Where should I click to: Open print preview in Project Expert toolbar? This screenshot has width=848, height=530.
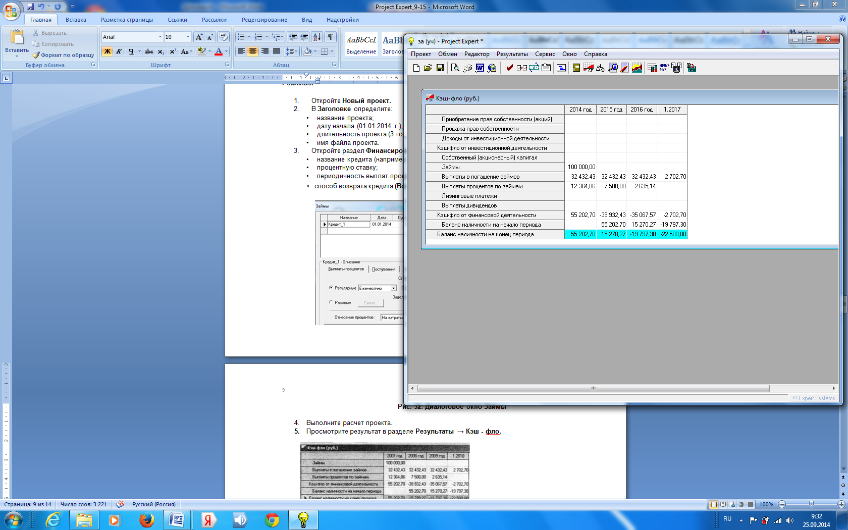[x=455, y=68]
